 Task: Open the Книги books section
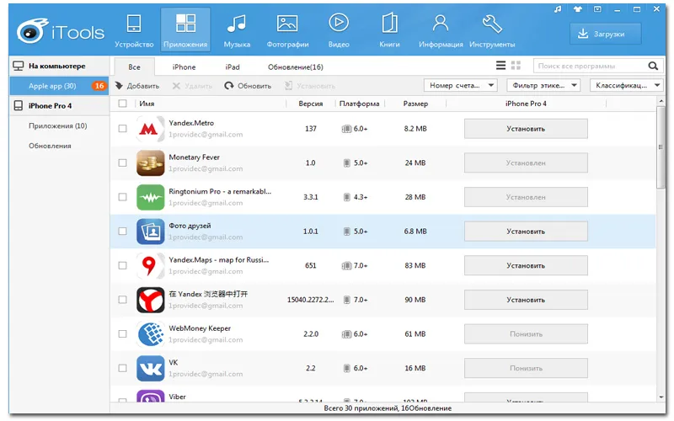389,30
